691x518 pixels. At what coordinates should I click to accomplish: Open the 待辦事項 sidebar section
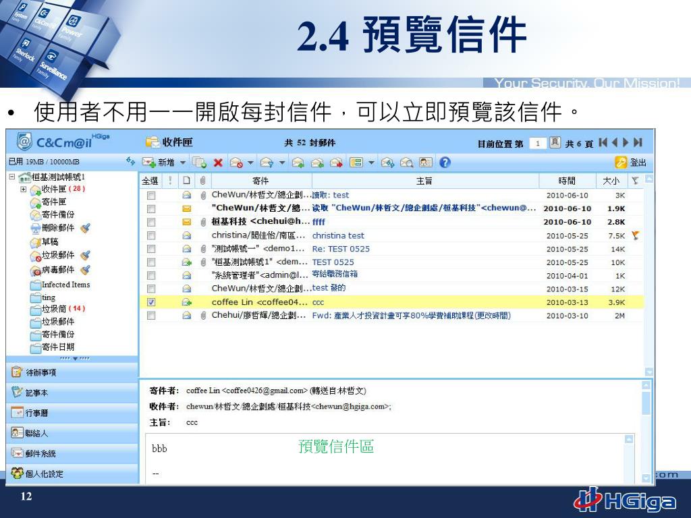[72, 372]
